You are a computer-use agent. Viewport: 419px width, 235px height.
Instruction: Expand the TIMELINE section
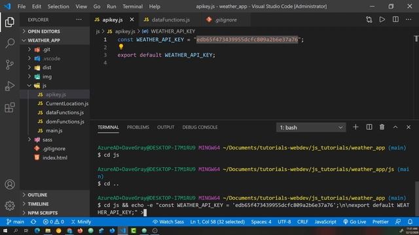[55, 204]
